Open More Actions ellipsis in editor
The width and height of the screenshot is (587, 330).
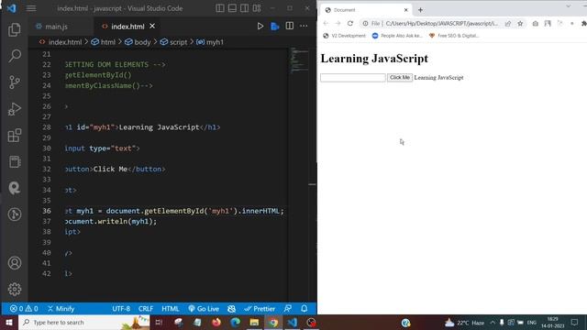[304, 26]
